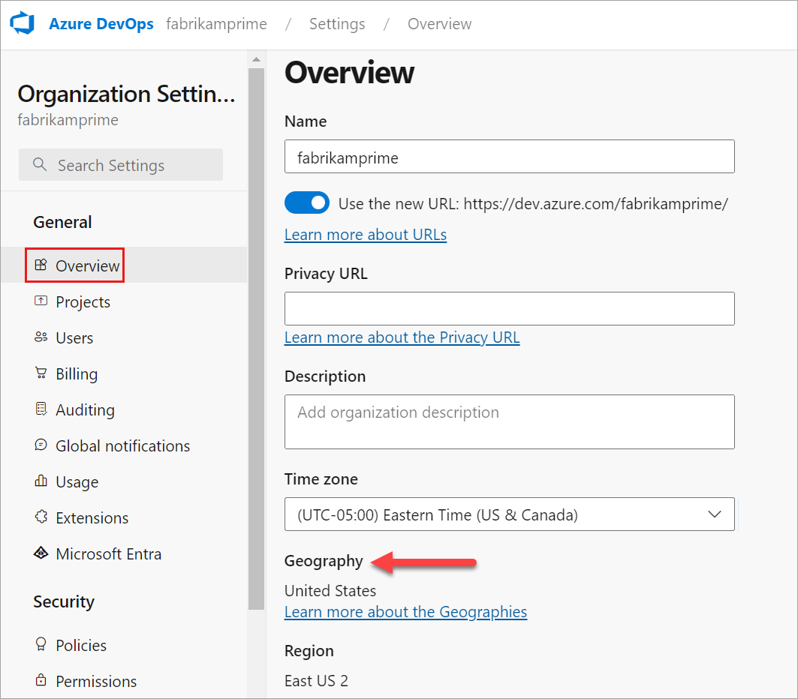Open Learn more about the Privacy URL
The width and height of the screenshot is (798, 699).
coord(402,337)
